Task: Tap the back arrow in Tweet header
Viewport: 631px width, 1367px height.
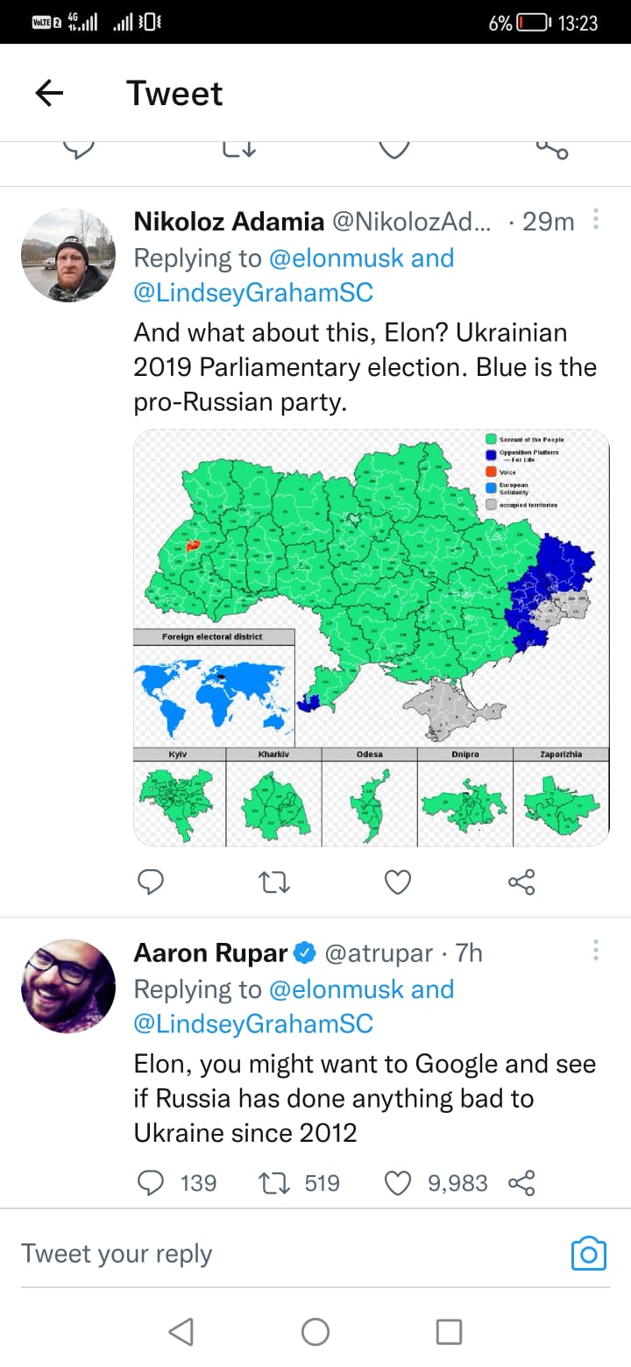Action: [50, 93]
